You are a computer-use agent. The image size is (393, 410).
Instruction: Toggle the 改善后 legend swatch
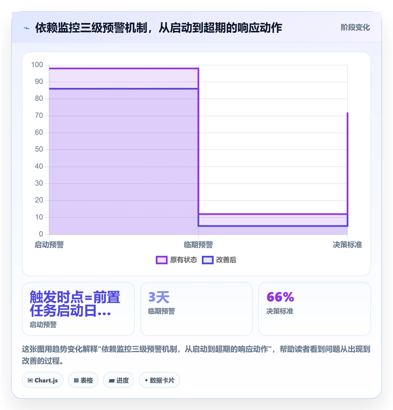tap(208, 260)
